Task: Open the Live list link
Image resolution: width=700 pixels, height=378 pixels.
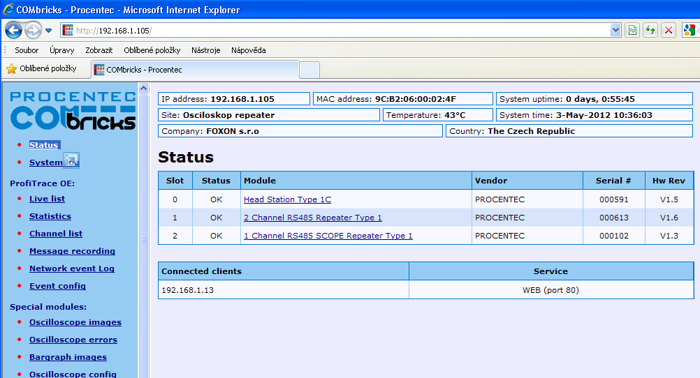Action: 47,199
